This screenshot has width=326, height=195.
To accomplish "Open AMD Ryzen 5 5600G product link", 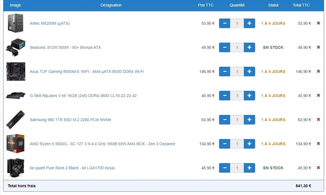I will 103,144.
